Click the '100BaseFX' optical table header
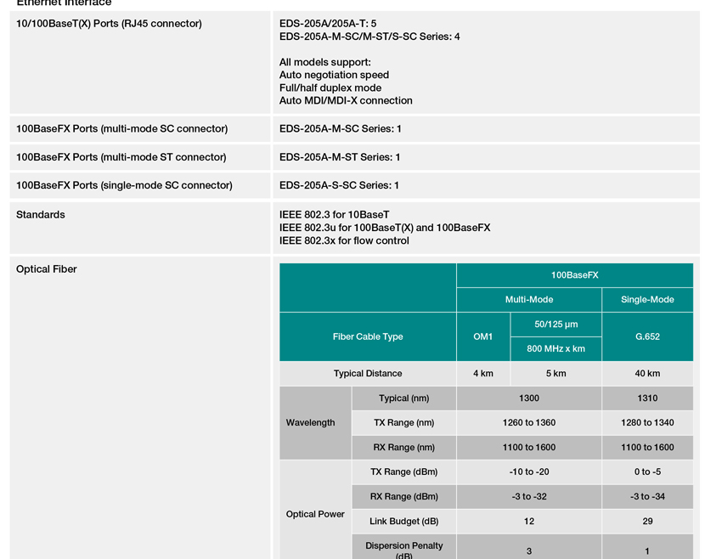The width and height of the screenshot is (705, 559). pyautogui.click(x=574, y=275)
